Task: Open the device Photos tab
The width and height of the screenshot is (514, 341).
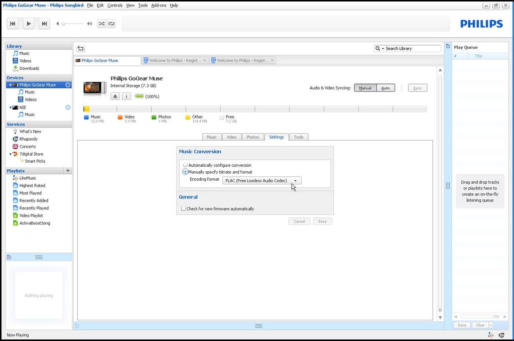Action: coord(253,137)
